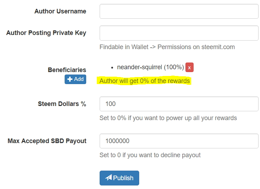The width and height of the screenshot is (260, 189).
Task: Click into the Author Posting Private Key field
Action: point(179,33)
